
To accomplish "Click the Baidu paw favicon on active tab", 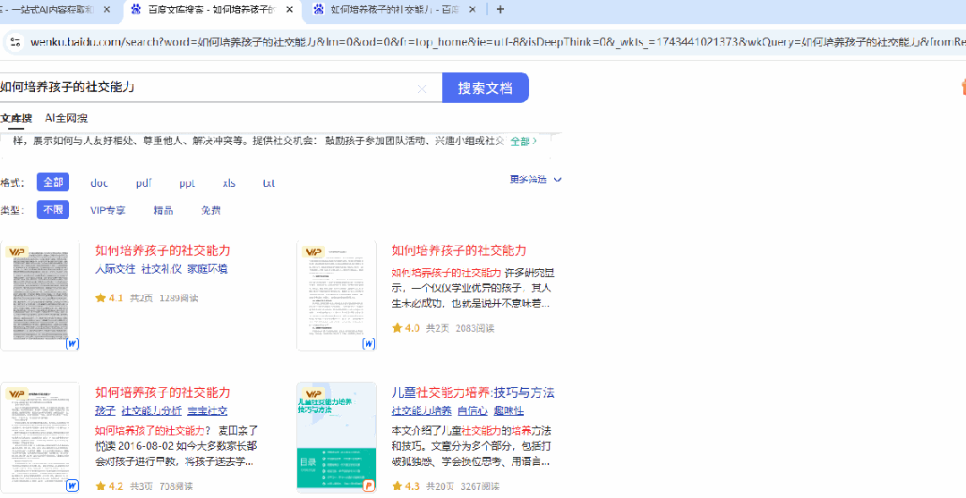I will point(136,9).
